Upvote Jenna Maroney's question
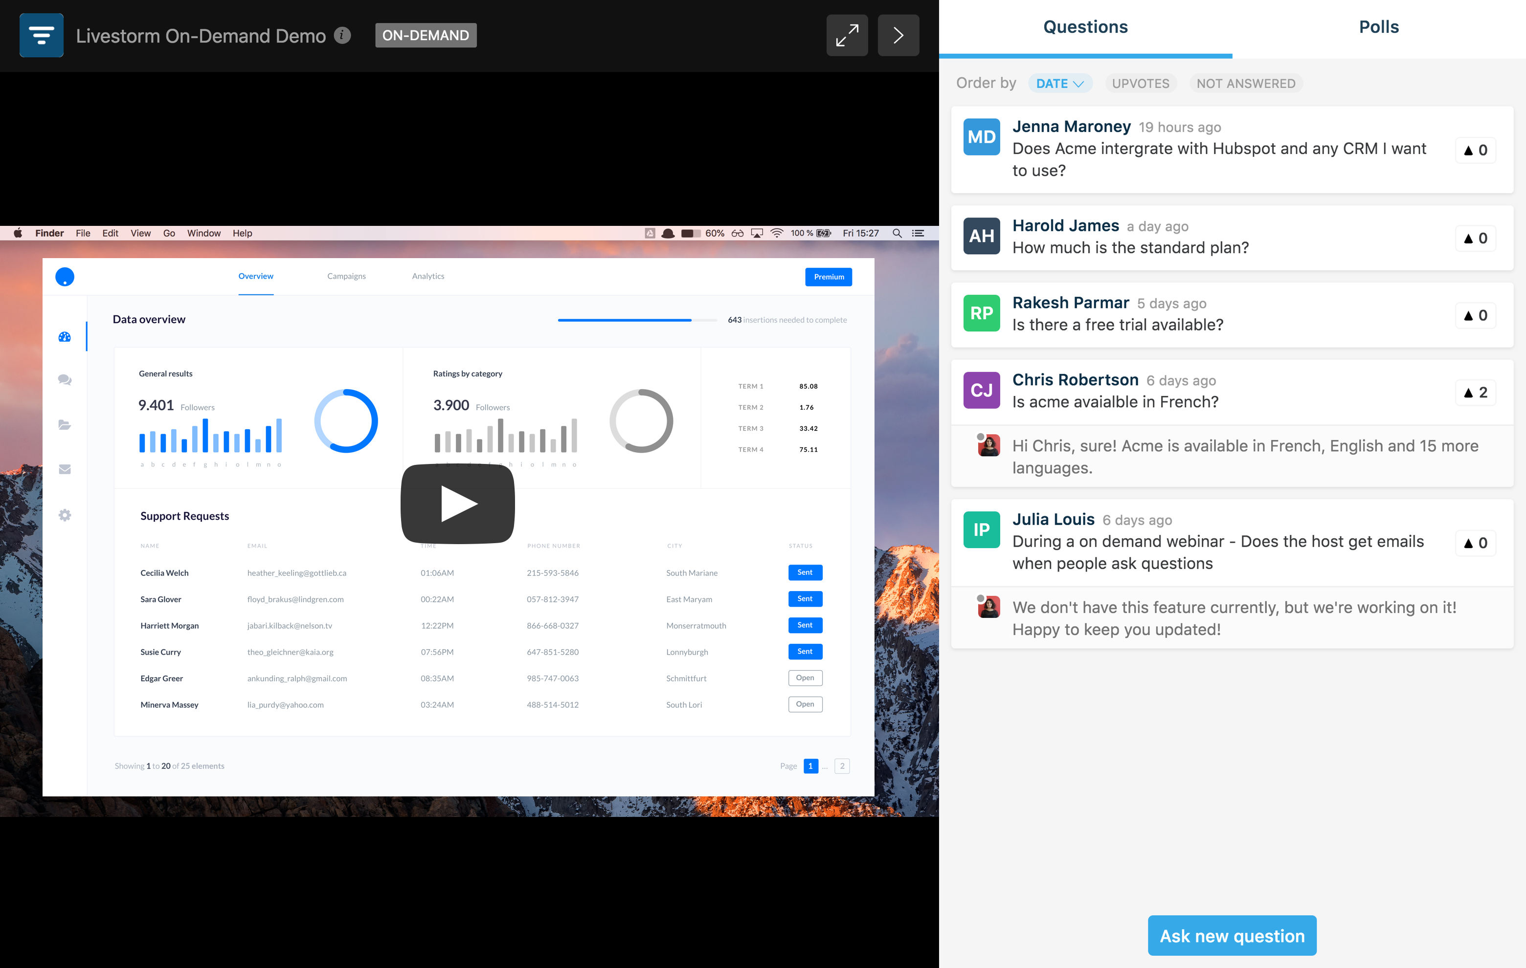This screenshot has height=968, width=1526. coord(1475,150)
